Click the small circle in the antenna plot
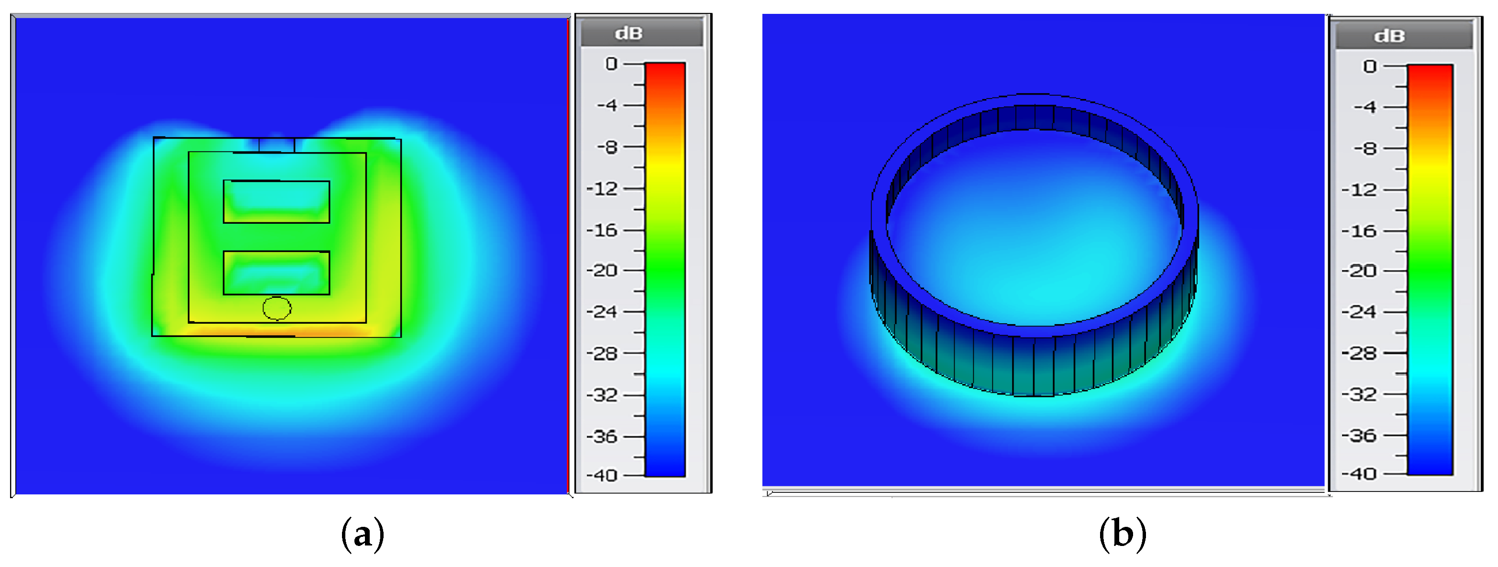 [277, 308]
